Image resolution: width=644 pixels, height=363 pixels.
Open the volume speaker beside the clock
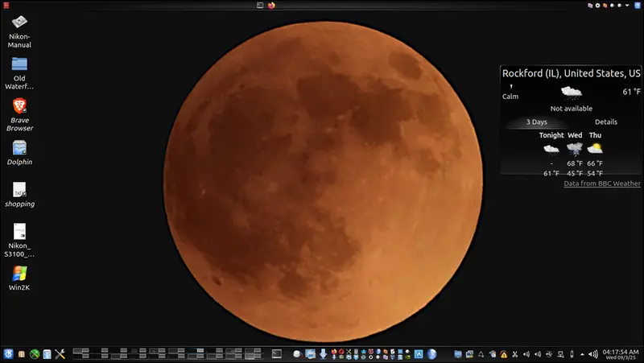pyautogui.click(x=592, y=354)
